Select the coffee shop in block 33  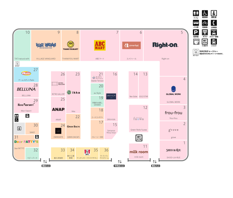pyautogui.click(x=58, y=153)
